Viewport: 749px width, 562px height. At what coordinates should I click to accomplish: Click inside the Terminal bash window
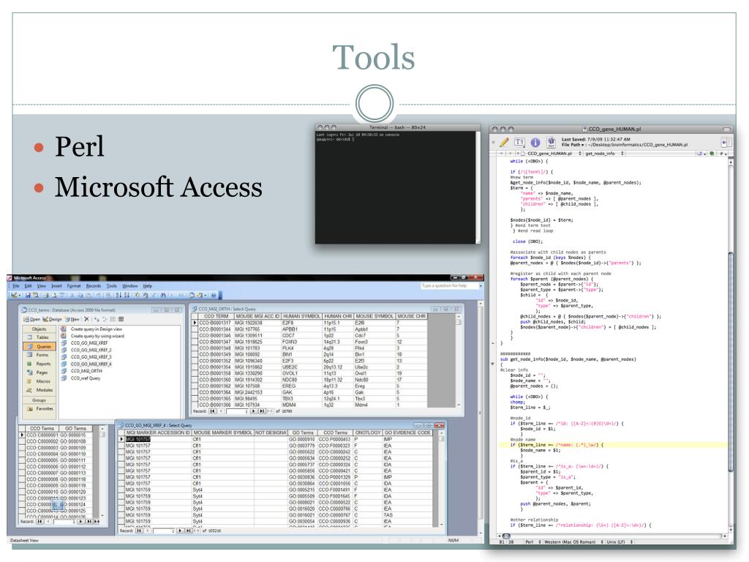(x=396, y=187)
